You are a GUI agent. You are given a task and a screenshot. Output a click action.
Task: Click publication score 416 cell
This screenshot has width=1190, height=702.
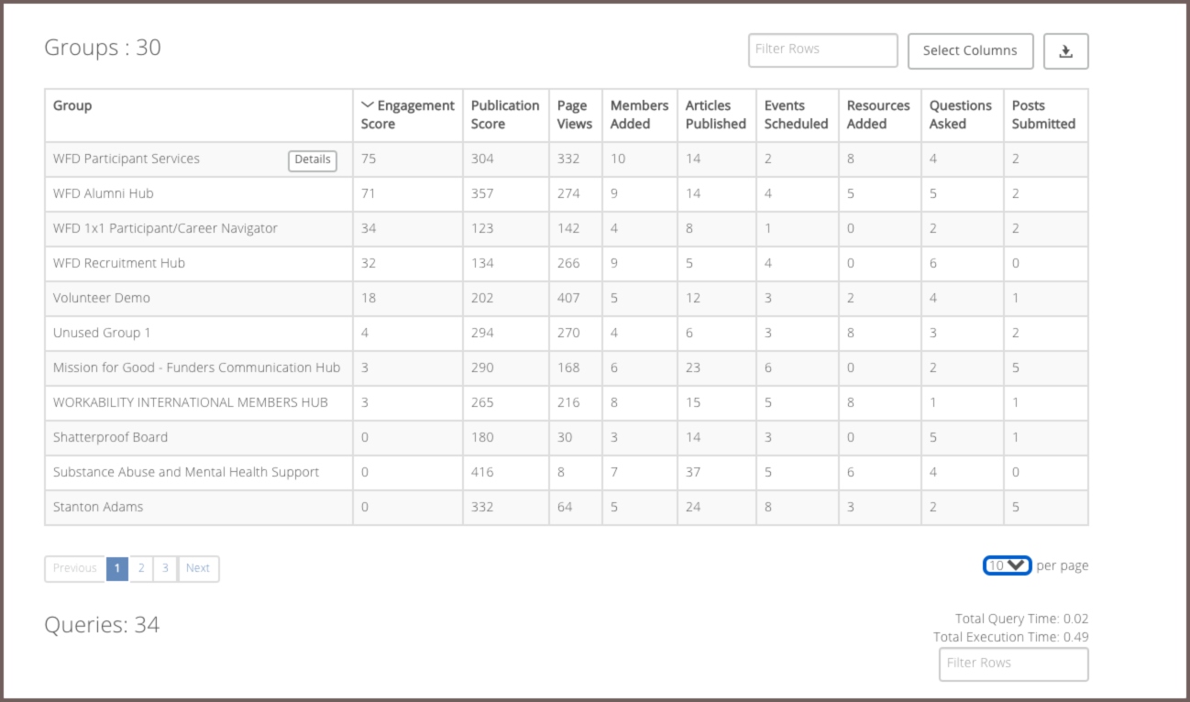[505, 472]
